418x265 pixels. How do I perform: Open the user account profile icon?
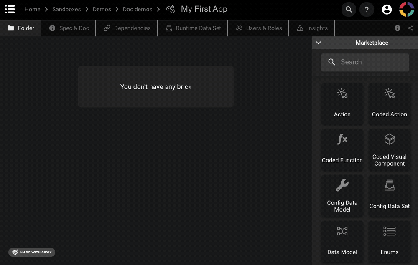[x=387, y=9]
